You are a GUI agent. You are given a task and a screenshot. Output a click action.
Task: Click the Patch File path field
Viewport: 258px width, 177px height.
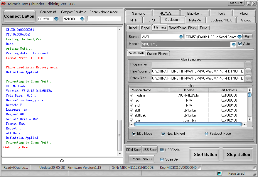pyautogui.click(x=198, y=78)
